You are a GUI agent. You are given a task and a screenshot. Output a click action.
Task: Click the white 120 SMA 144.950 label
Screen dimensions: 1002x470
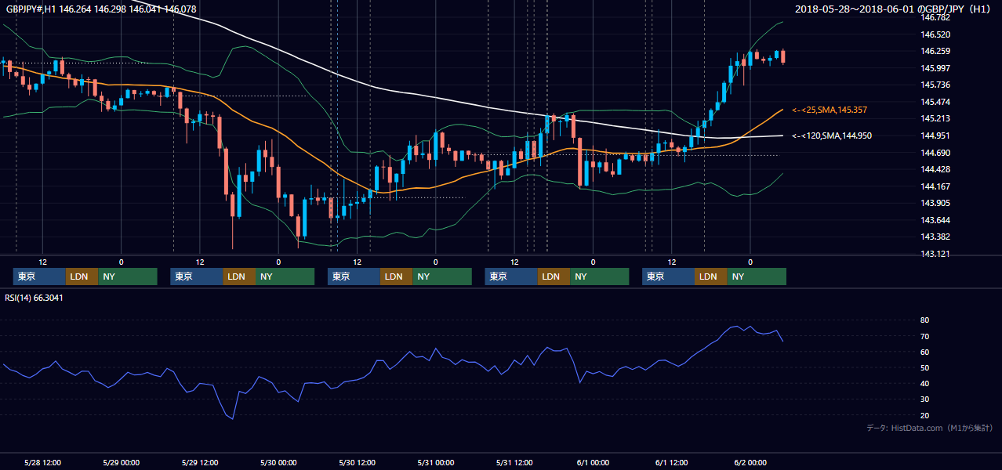(x=831, y=136)
